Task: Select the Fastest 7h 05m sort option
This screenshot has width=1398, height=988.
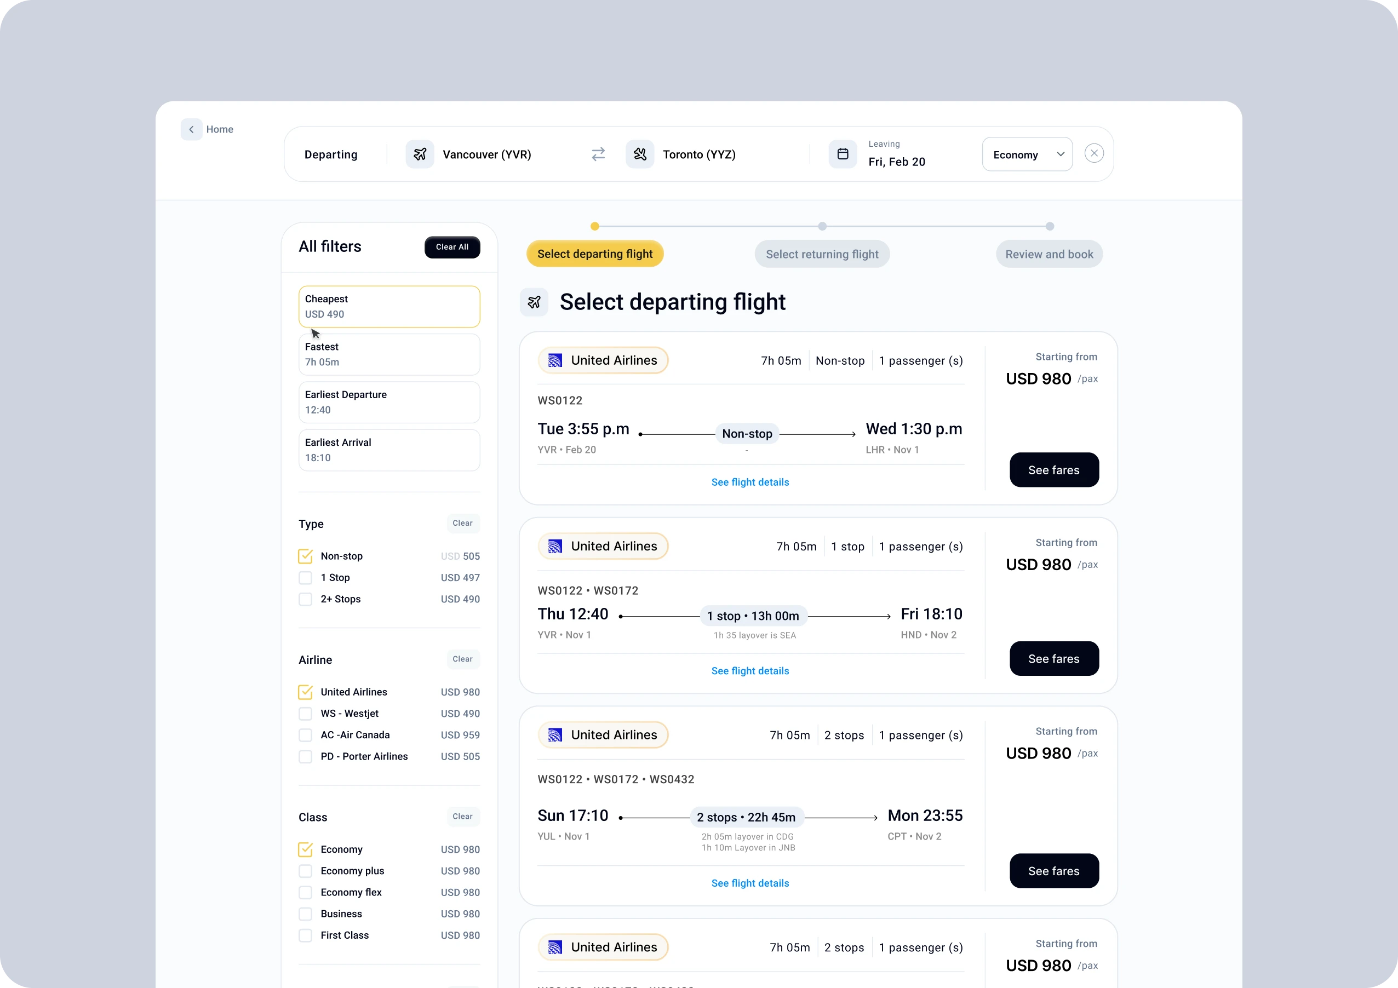Action: pos(389,354)
